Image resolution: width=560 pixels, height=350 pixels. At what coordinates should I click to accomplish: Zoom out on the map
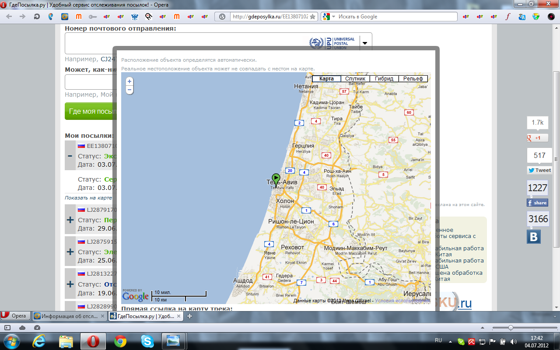[129, 90]
